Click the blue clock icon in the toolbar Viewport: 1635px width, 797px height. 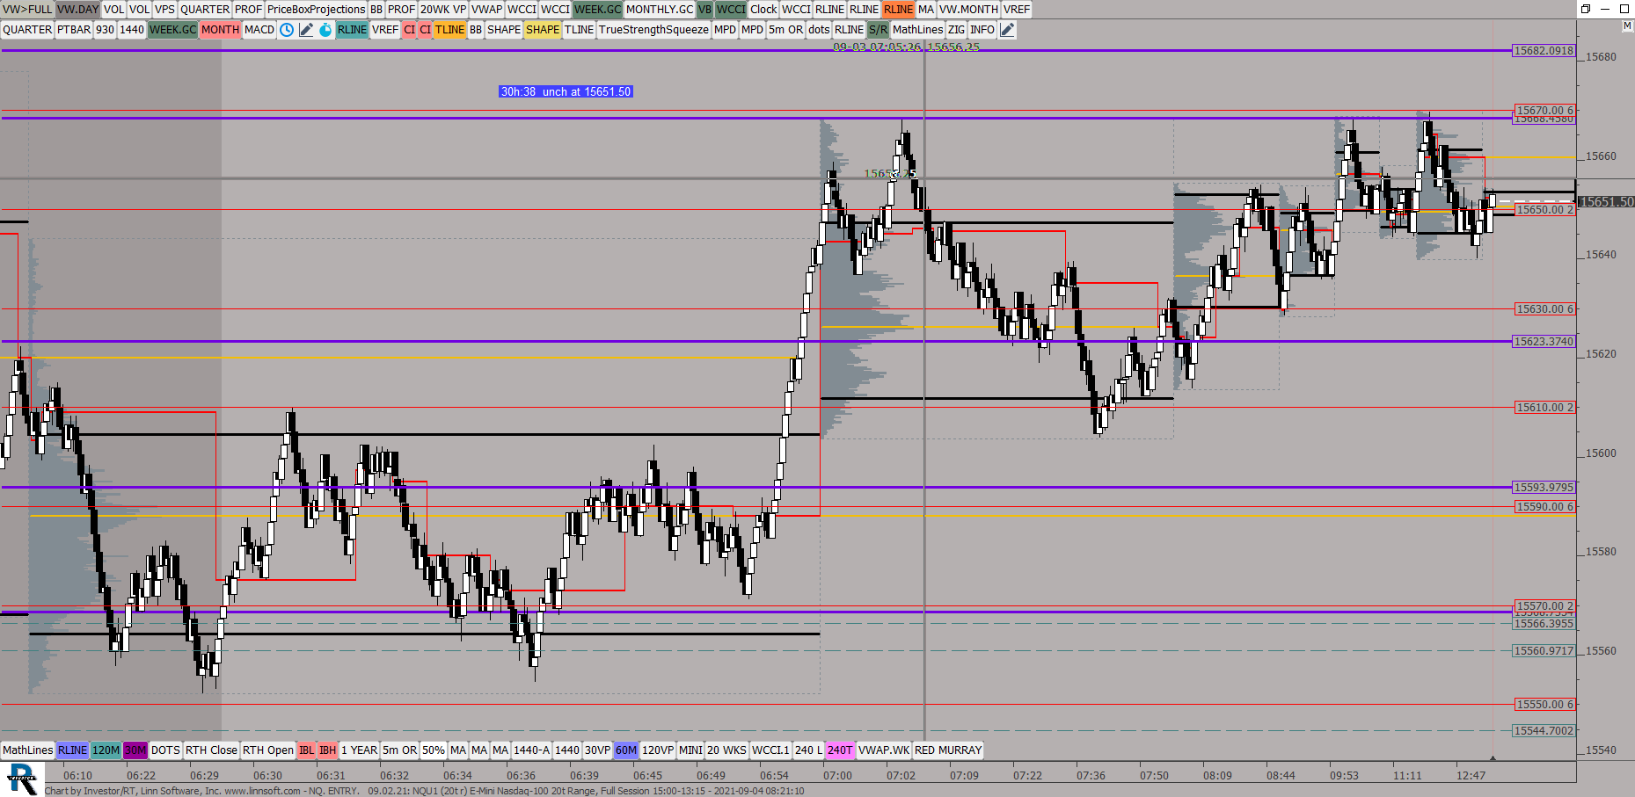(x=287, y=30)
